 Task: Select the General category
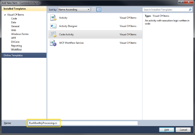15,26
